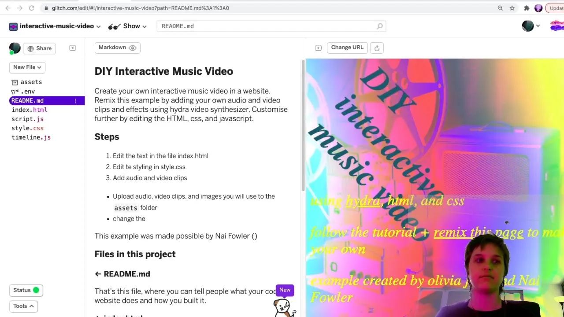Click the glitch.com address bar URL
The image size is (564, 317).
(x=140, y=8)
